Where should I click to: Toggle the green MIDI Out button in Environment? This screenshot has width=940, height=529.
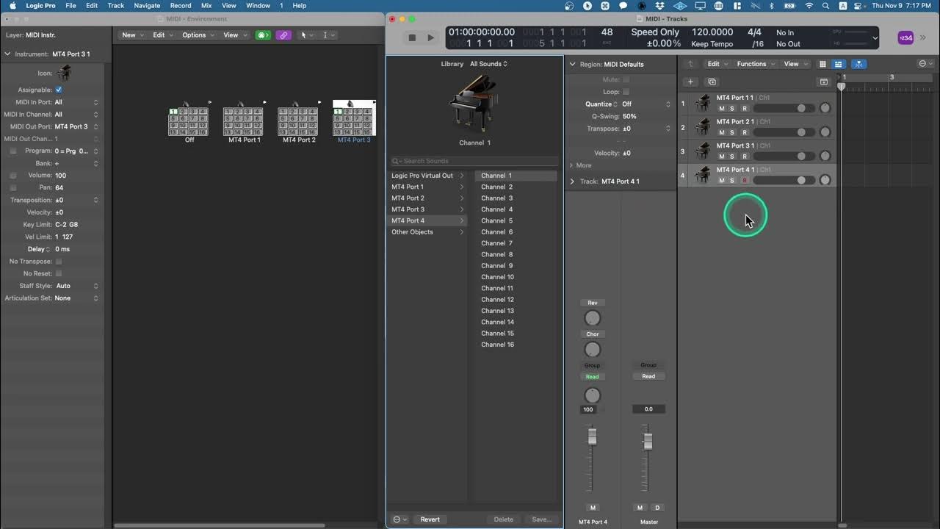point(263,35)
